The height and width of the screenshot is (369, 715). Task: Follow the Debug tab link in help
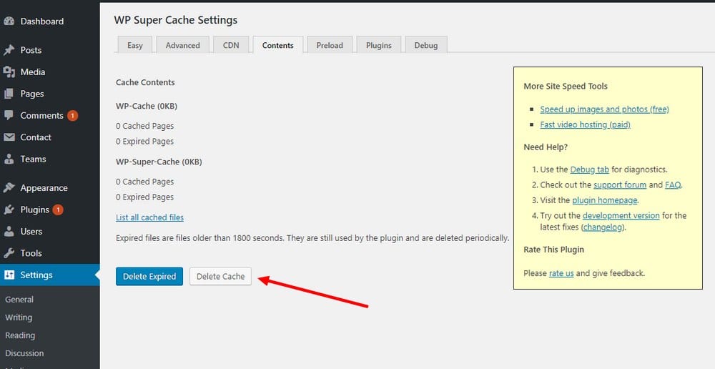point(590,169)
